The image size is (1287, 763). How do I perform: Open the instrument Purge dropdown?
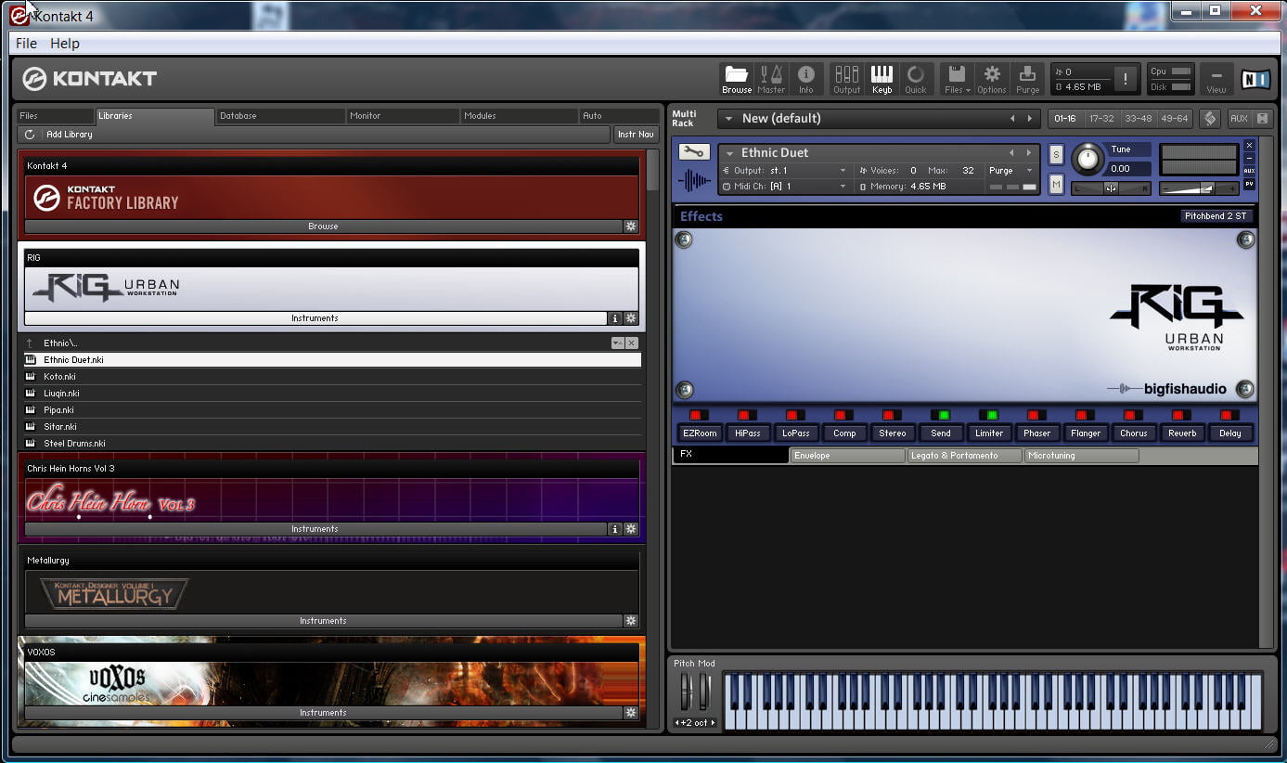click(1028, 171)
